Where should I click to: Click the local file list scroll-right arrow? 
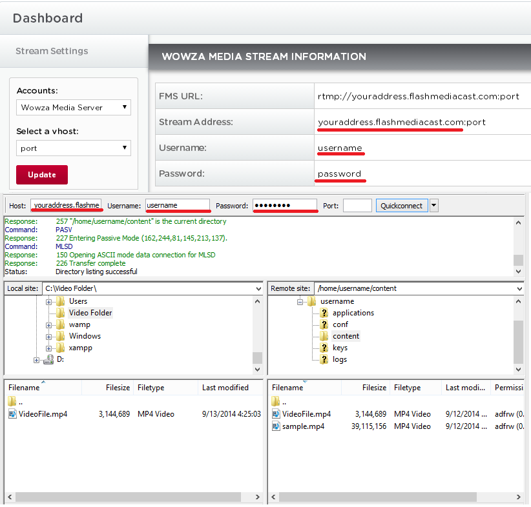(x=257, y=497)
